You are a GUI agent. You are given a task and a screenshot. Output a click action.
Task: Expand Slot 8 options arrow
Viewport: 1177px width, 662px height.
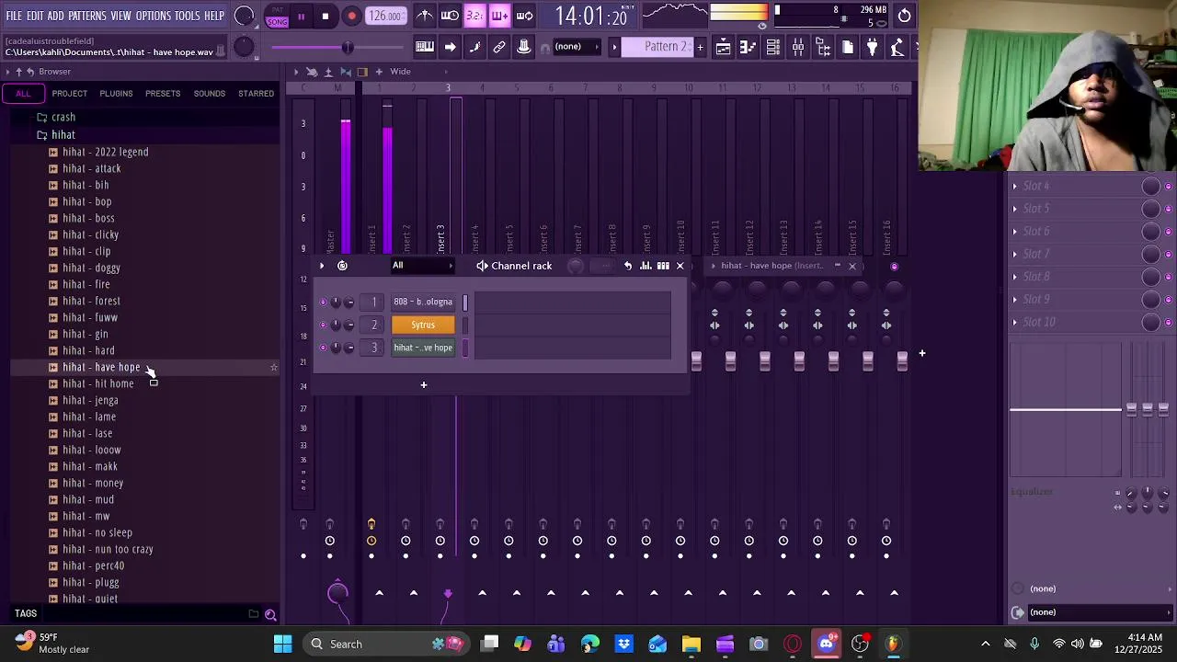point(1015,277)
